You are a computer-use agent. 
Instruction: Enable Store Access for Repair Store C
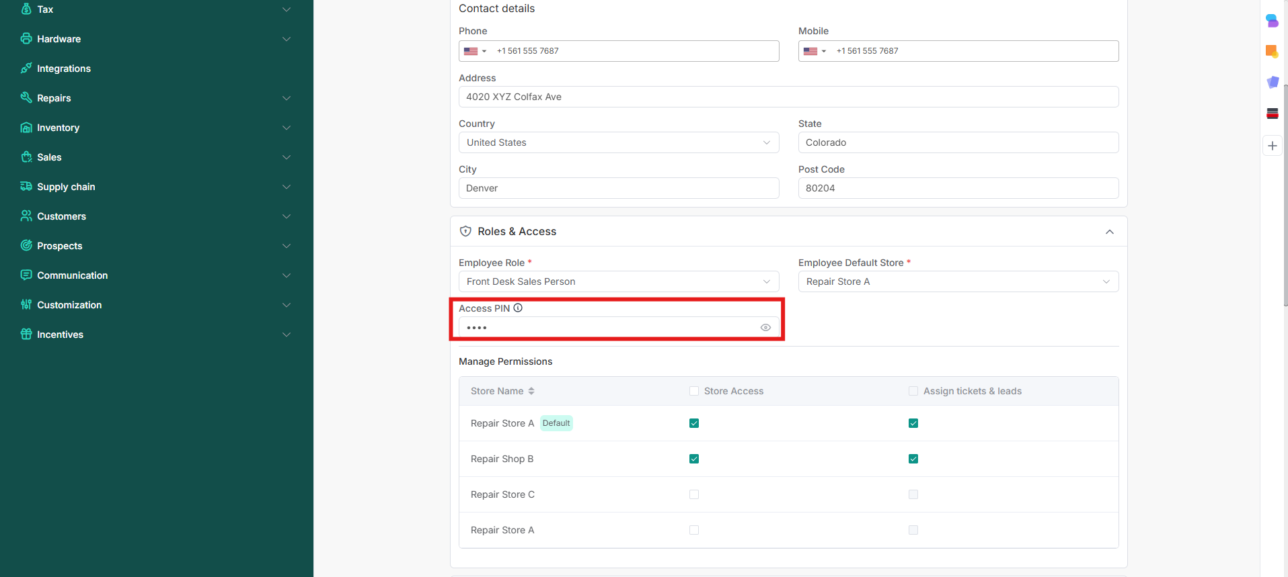694,494
